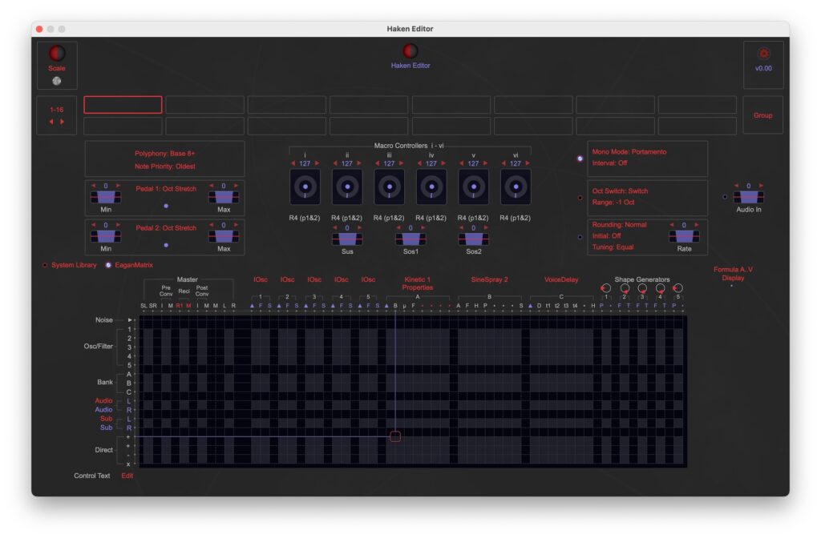Click the macro controller iv knob
Screen dimensions: 821x538
[431, 187]
